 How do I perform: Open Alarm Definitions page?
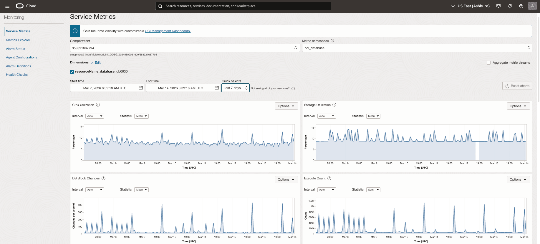[x=19, y=66]
